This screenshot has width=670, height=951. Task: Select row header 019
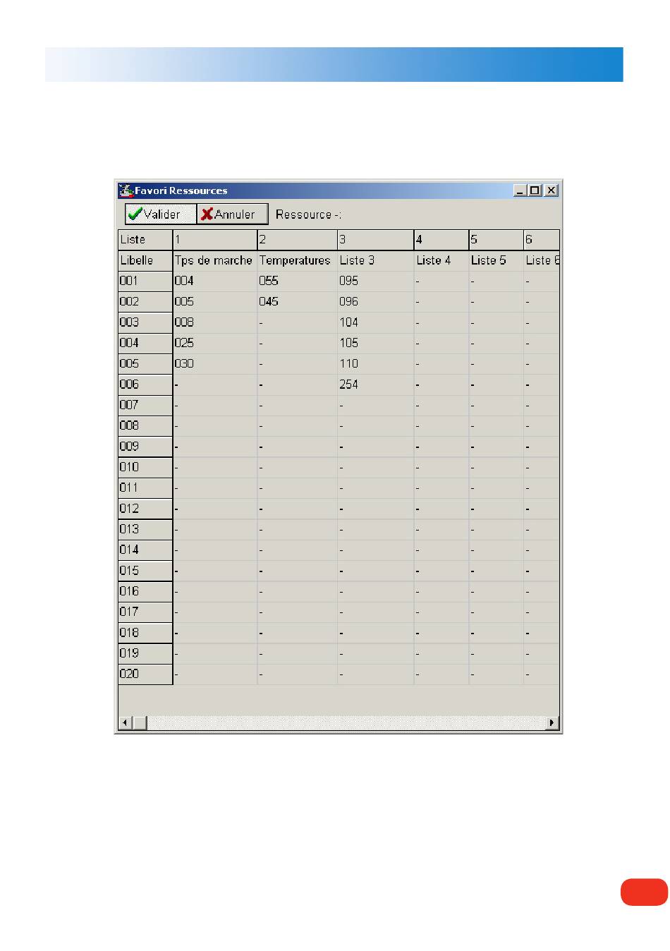[x=145, y=653]
